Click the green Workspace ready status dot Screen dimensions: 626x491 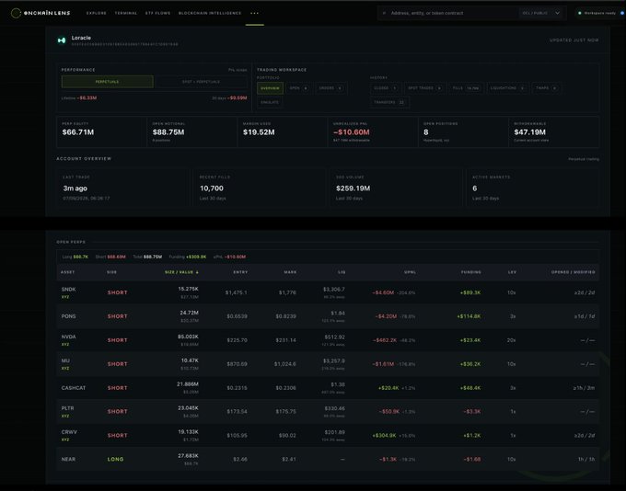click(x=580, y=13)
